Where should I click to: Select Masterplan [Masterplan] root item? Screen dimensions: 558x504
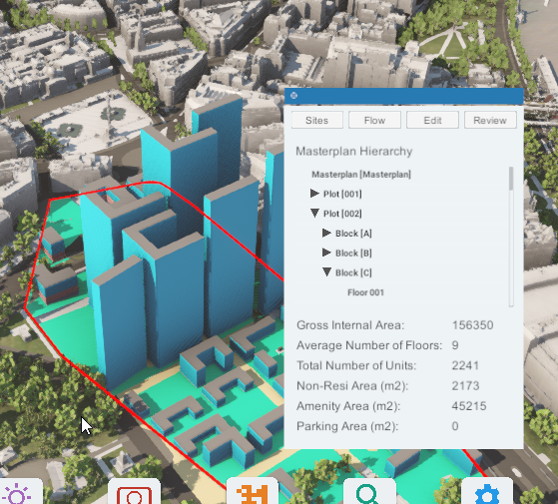tap(361, 175)
